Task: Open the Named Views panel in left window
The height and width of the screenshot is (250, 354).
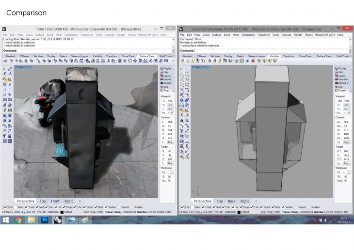Action: (x=166, y=83)
